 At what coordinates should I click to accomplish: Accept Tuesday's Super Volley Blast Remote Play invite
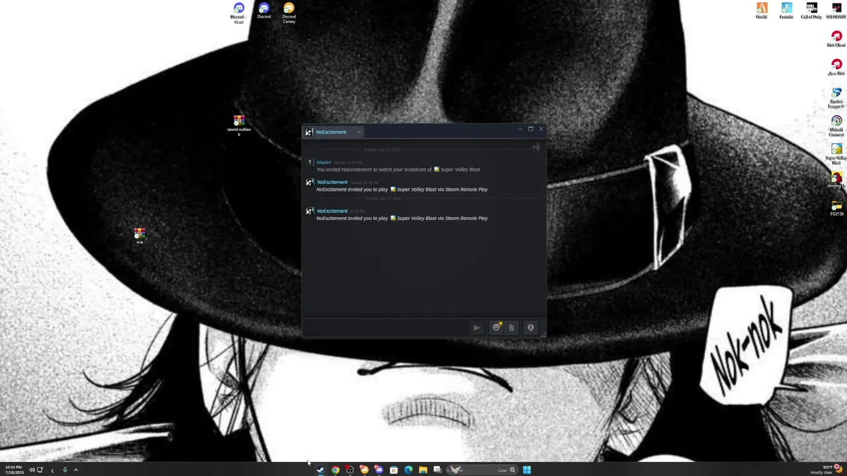pos(402,190)
